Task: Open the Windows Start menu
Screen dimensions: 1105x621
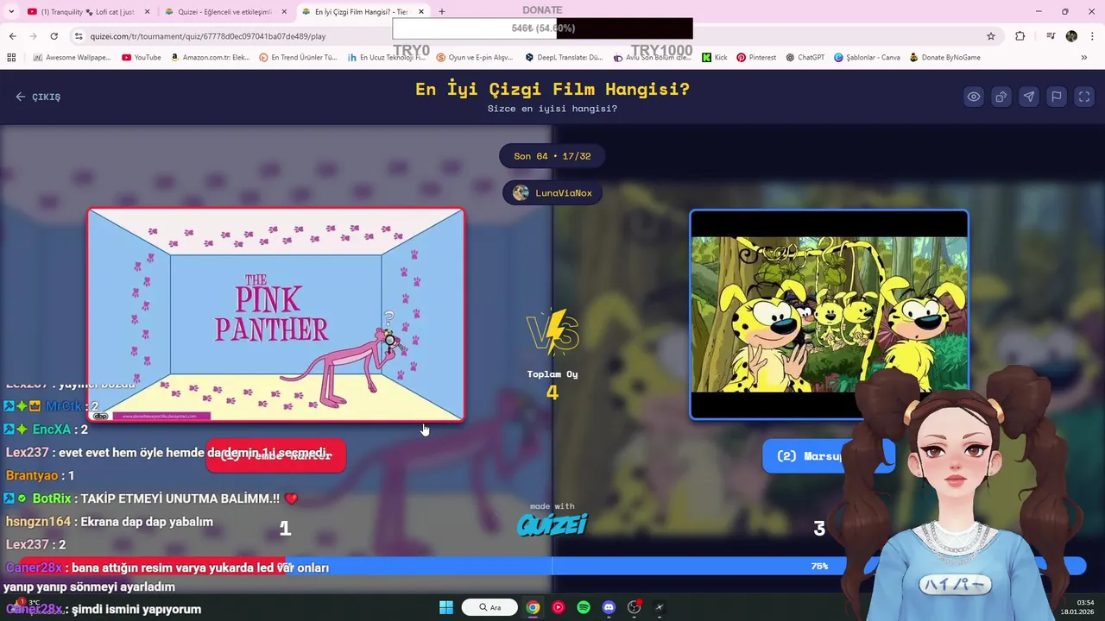Action: 446,607
